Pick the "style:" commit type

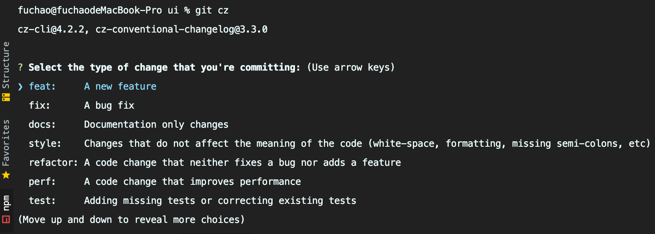(45, 144)
